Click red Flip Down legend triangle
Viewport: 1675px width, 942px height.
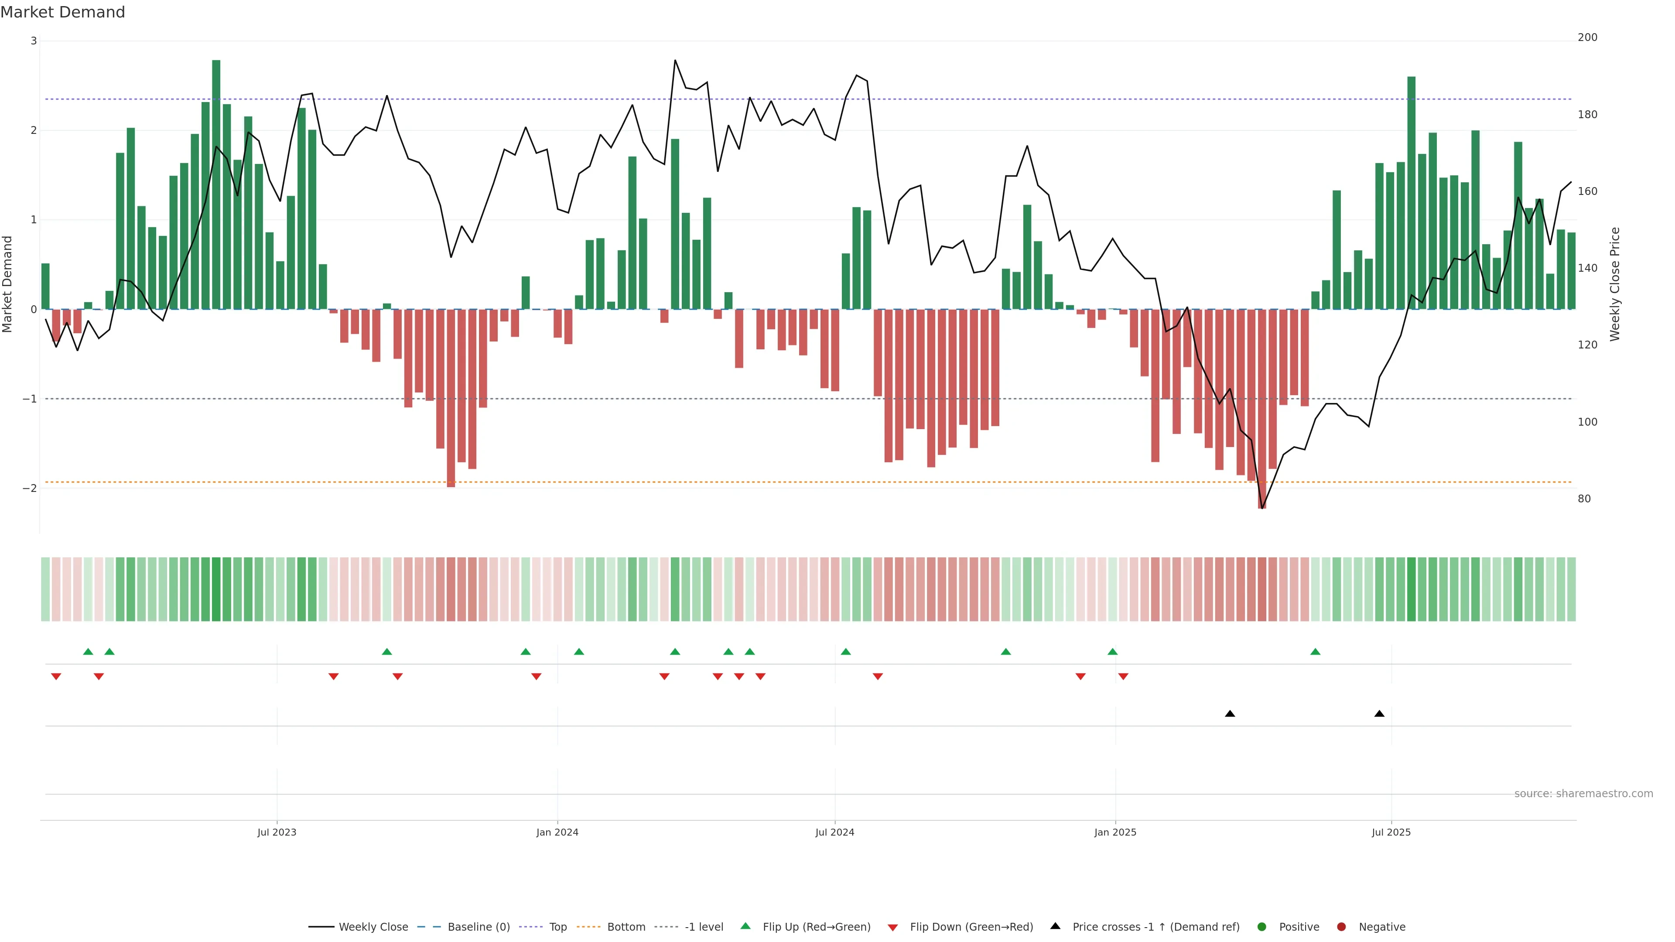(x=893, y=927)
